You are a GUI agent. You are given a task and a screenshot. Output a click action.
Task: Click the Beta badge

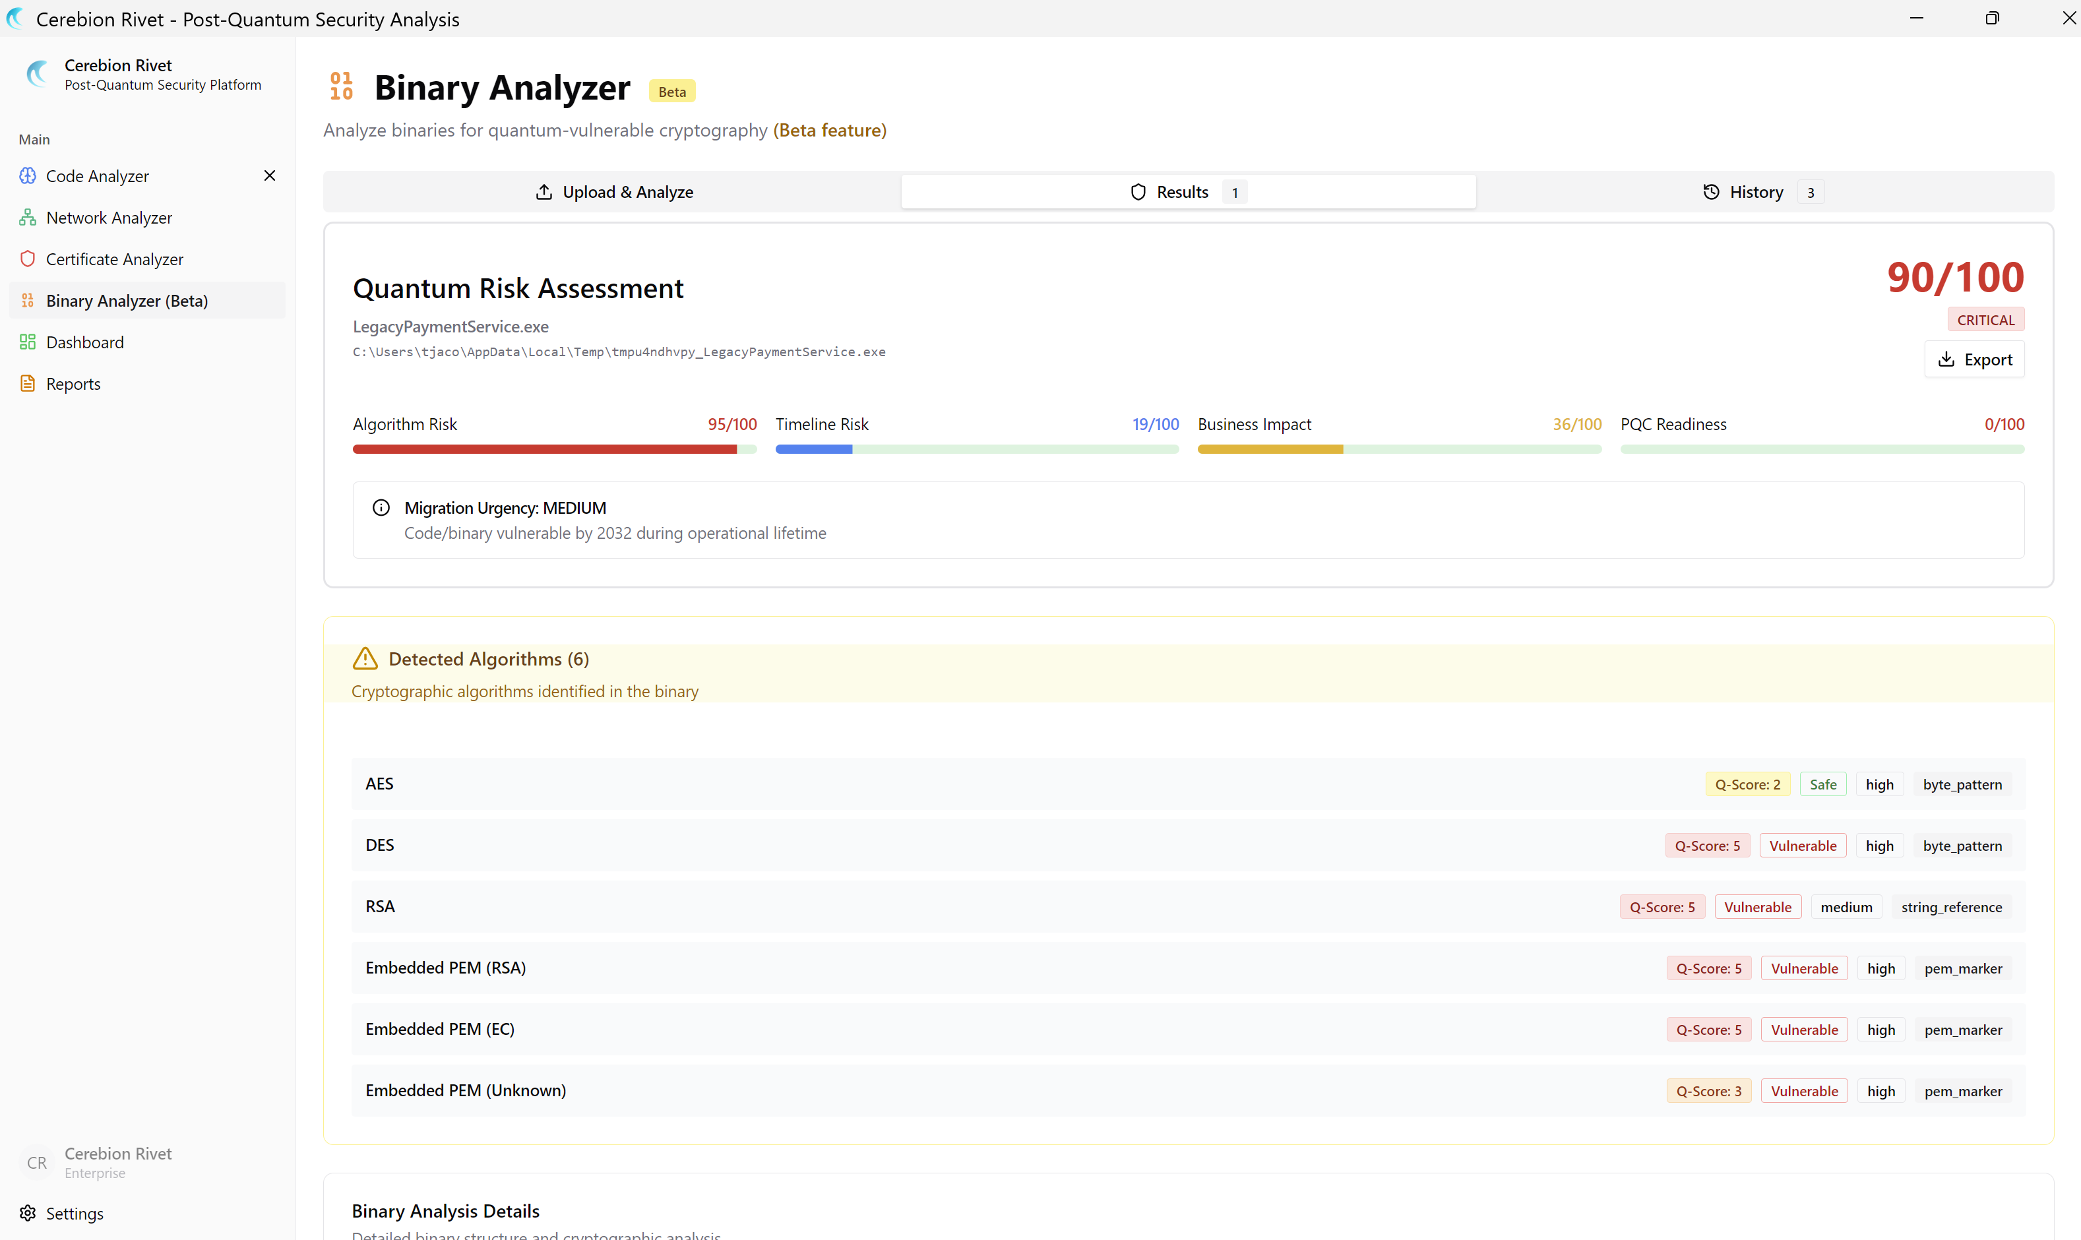tap(671, 91)
